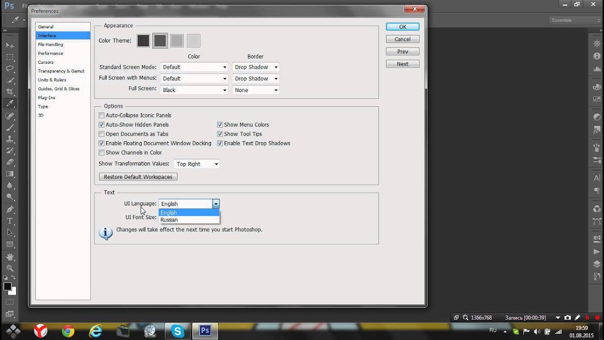Click OK in Preferences dialog

403,27
